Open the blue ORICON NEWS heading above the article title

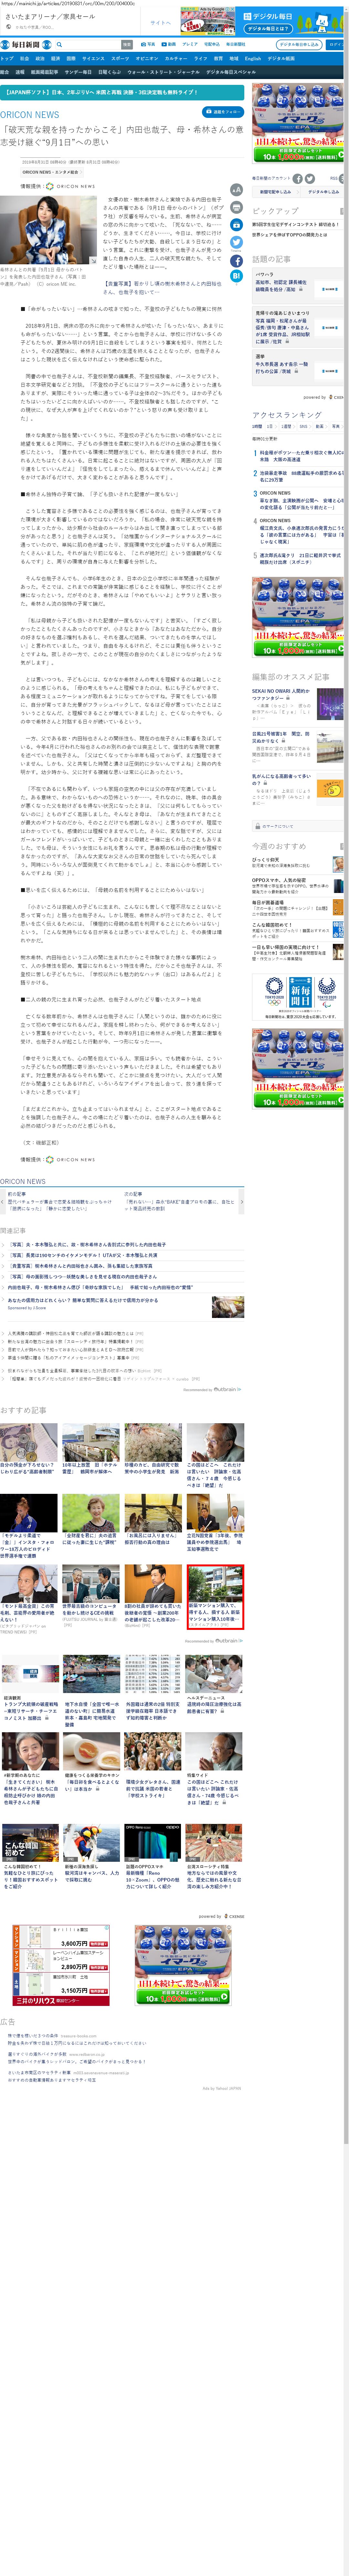click(30, 115)
